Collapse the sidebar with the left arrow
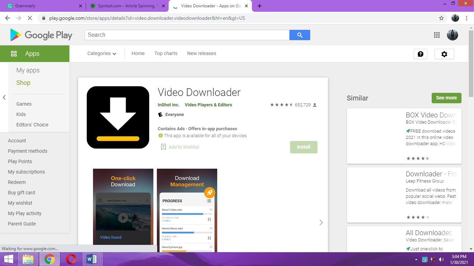The height and width of the screenshot is (266, 474). [x=4, y=97]
